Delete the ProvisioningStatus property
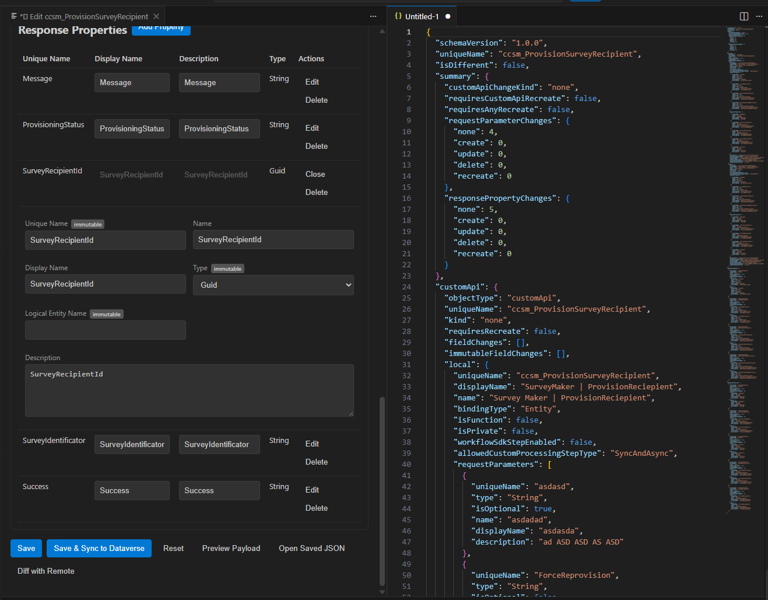Viewport: 768px width, 600px height. pyautogui.click(x=317, y=146)
